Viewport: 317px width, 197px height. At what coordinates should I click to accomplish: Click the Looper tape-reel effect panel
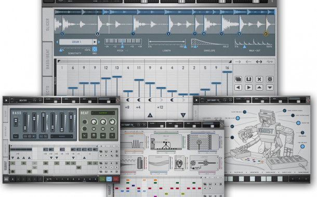204,163
